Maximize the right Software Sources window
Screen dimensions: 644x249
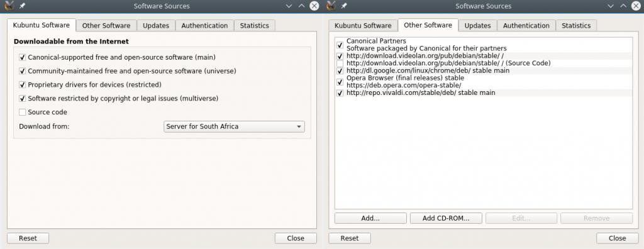[623, 6]
